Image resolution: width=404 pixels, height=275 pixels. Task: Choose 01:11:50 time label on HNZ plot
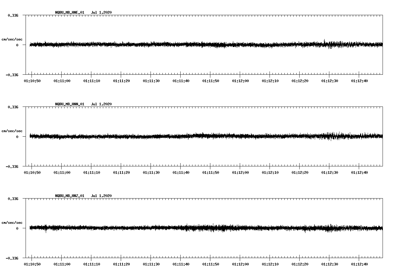211,264
